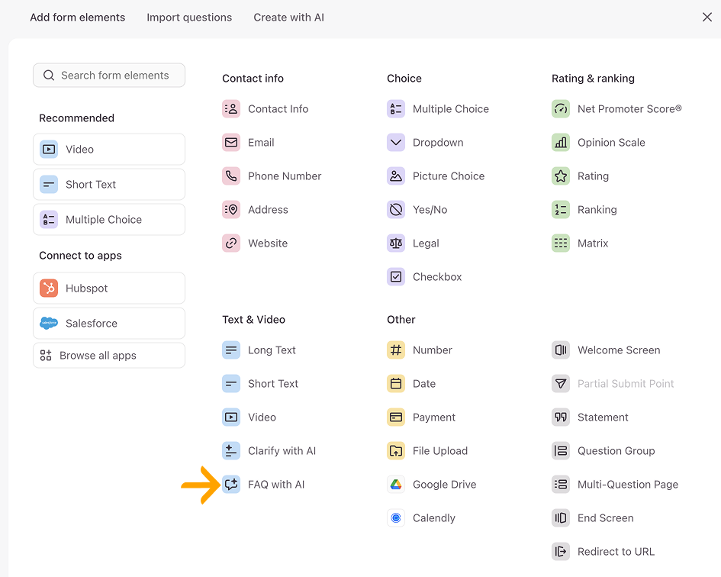Screen dimensions: 721x577
Task: Open the Create with AI tab
Action: click(x=288, y=17)
